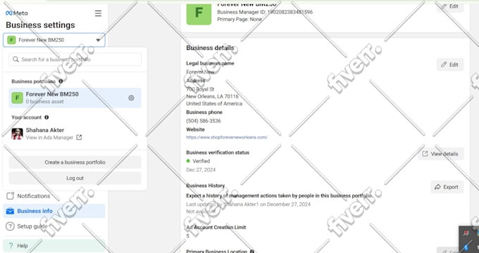The width and height of the screenshot is (479, 253).
Task: Click Shahana Akter profile picture
Action: tap(17, 134)
